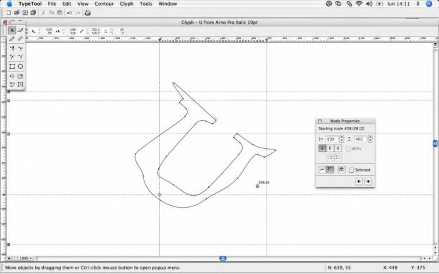The height and width of the screenshot is (274, 439).
Task: Open the Edit menu
Action: 67,3
